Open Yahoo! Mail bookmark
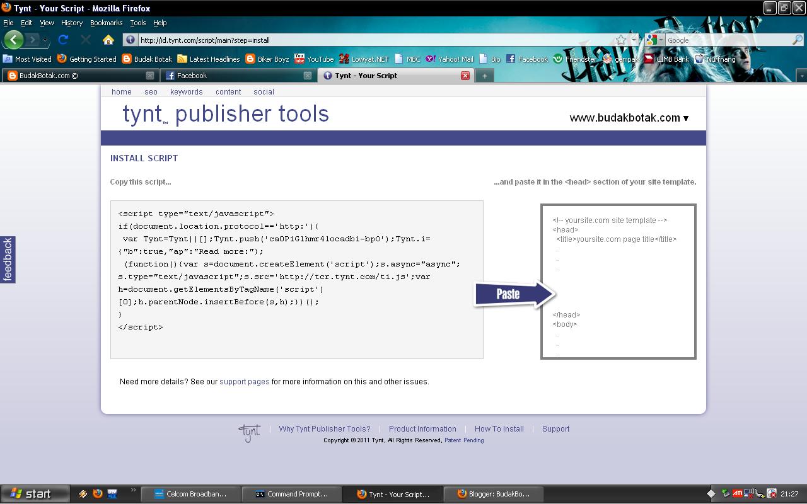Viewport: 807px width, 504px height. (450, 59)
